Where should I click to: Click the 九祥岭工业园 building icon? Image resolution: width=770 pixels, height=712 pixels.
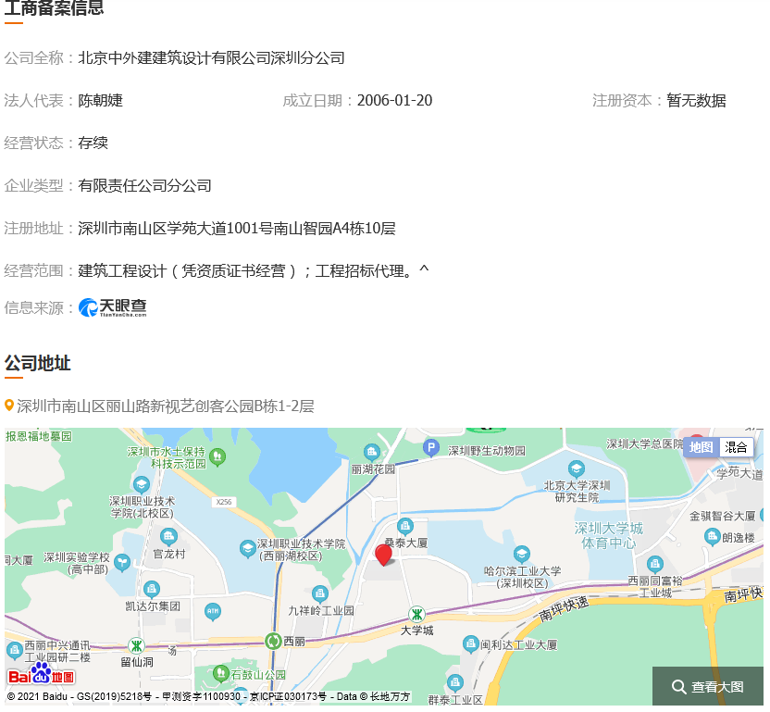click(x=320, y=594)
